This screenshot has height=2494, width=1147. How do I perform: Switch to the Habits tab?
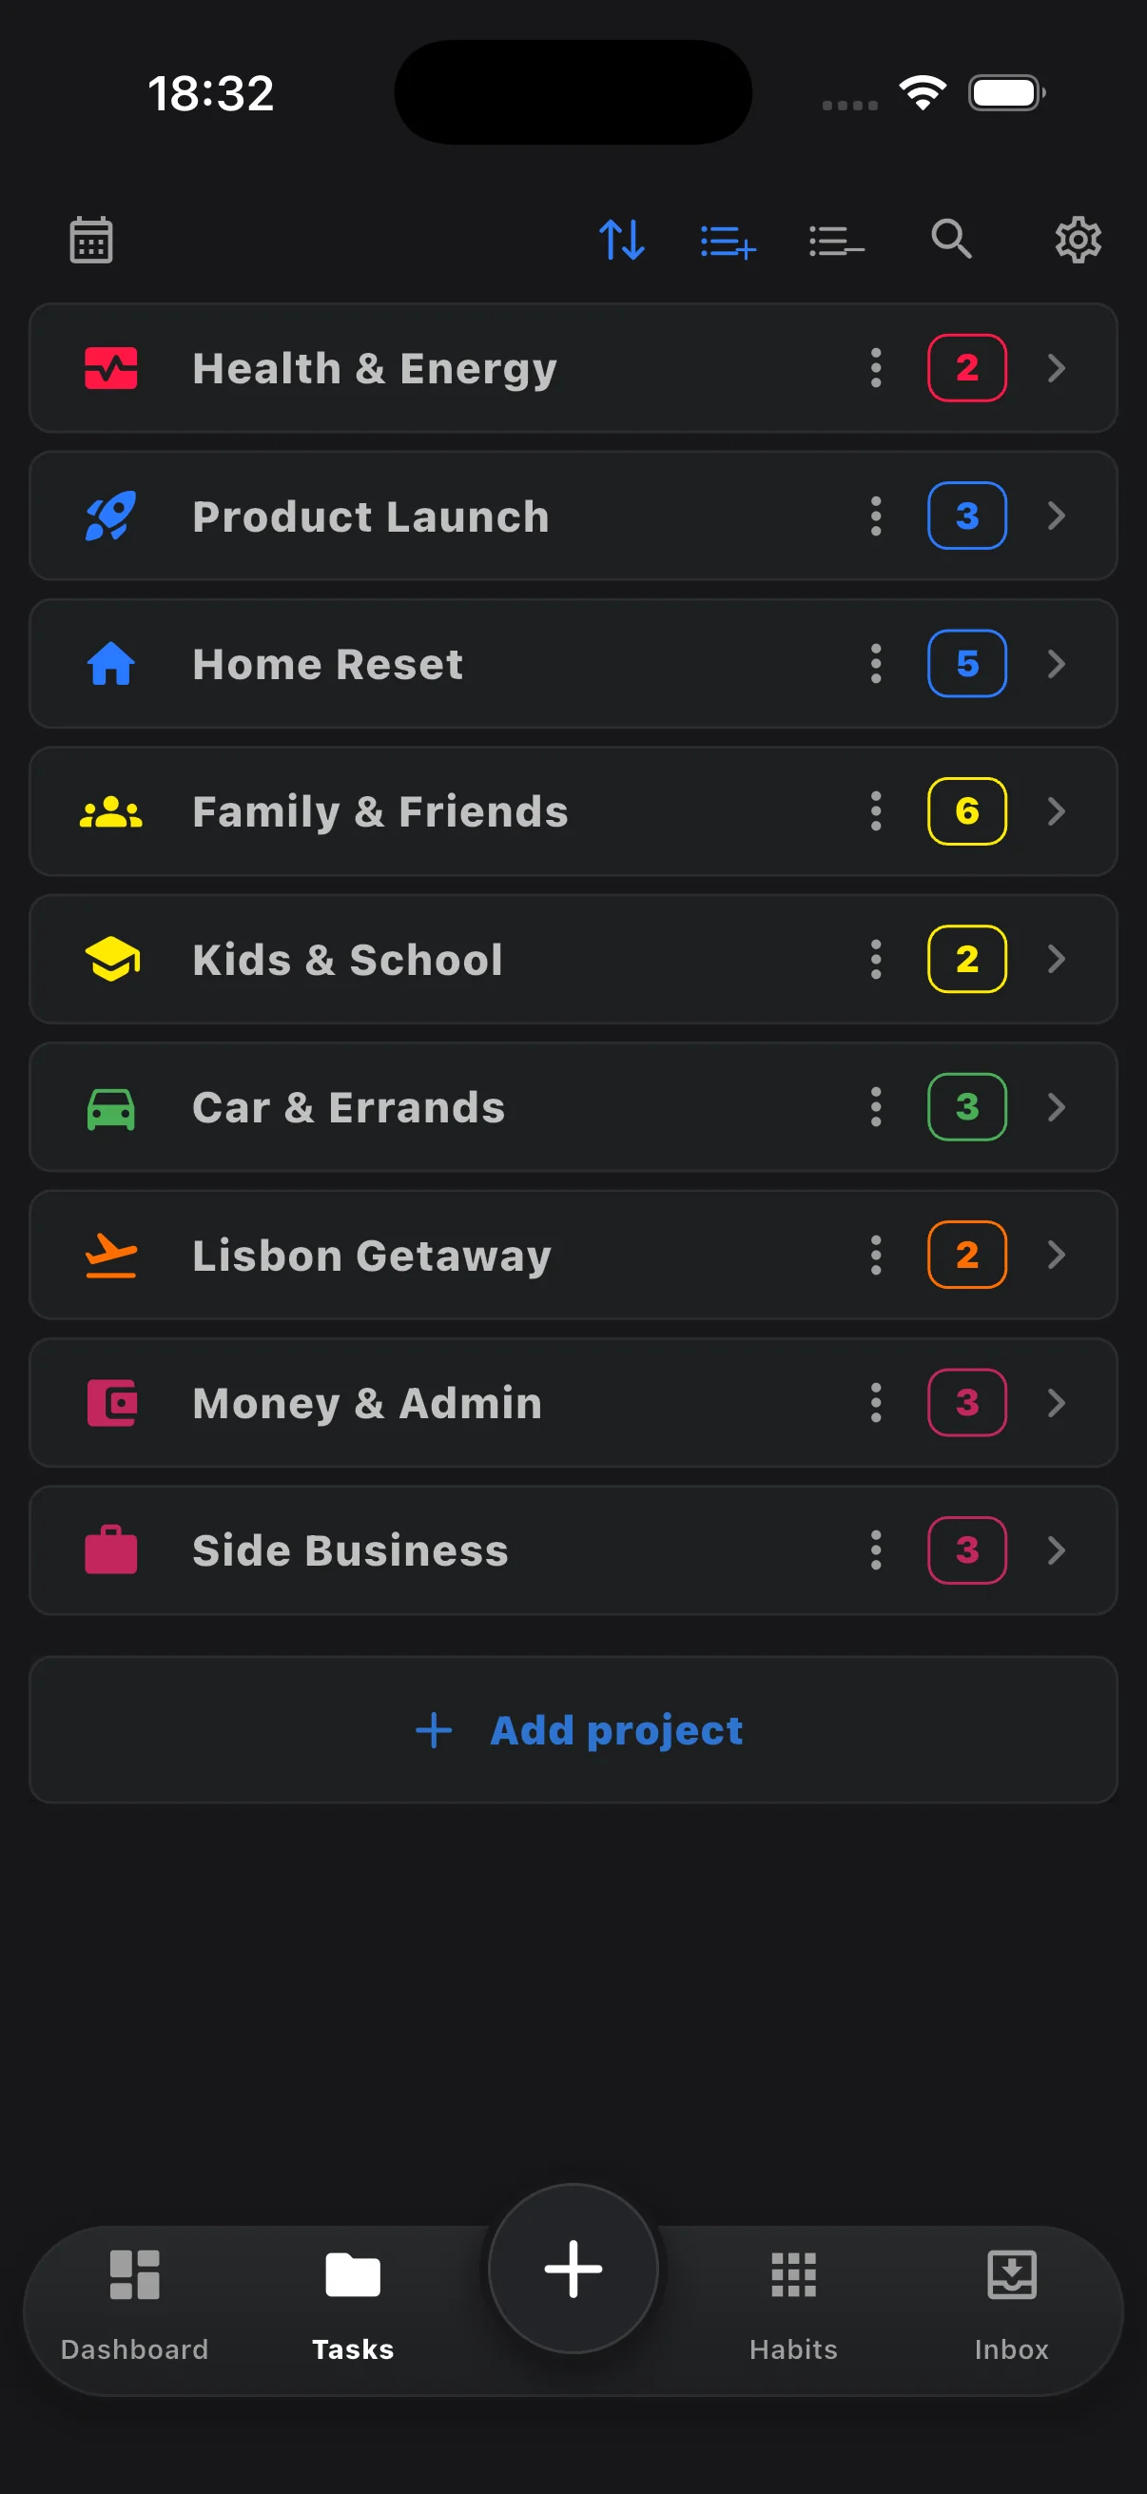(794, 2307)
